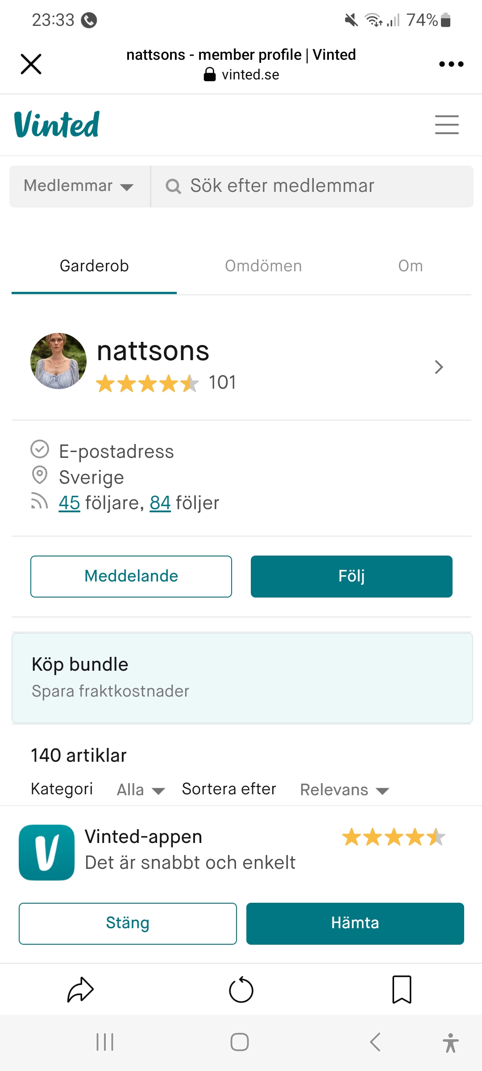
Task: Tap the nattsons profile picture
Action: (58, 361)
